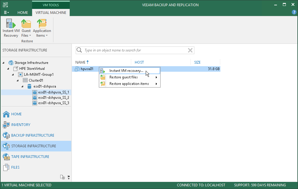Clear the search box with X
This screenshot has width=298, height=189.
tap(190, 50)
